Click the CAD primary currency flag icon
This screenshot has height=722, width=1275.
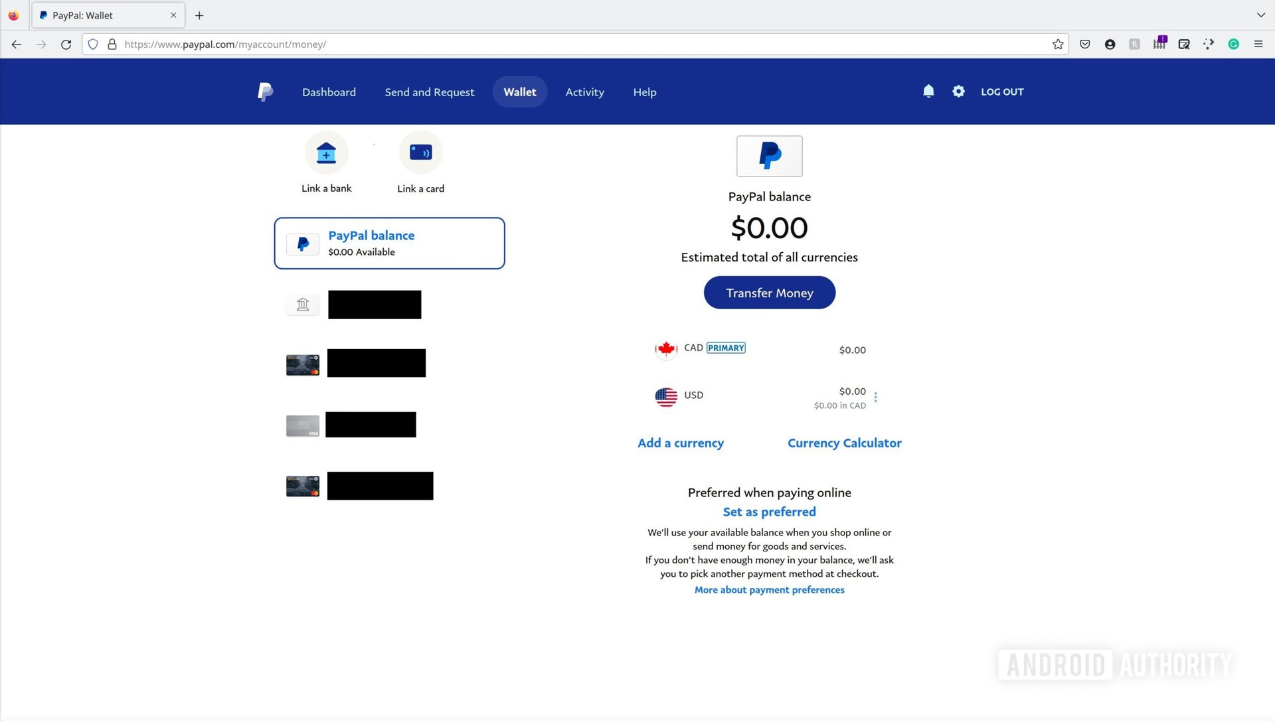coord(664,348)
